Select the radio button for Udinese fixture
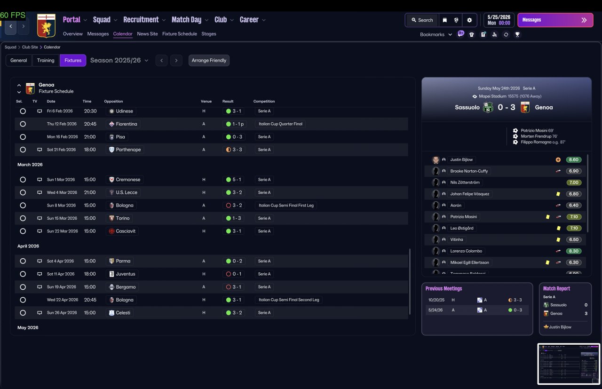This screenshot has height=389, width=602. coord(23,111)
